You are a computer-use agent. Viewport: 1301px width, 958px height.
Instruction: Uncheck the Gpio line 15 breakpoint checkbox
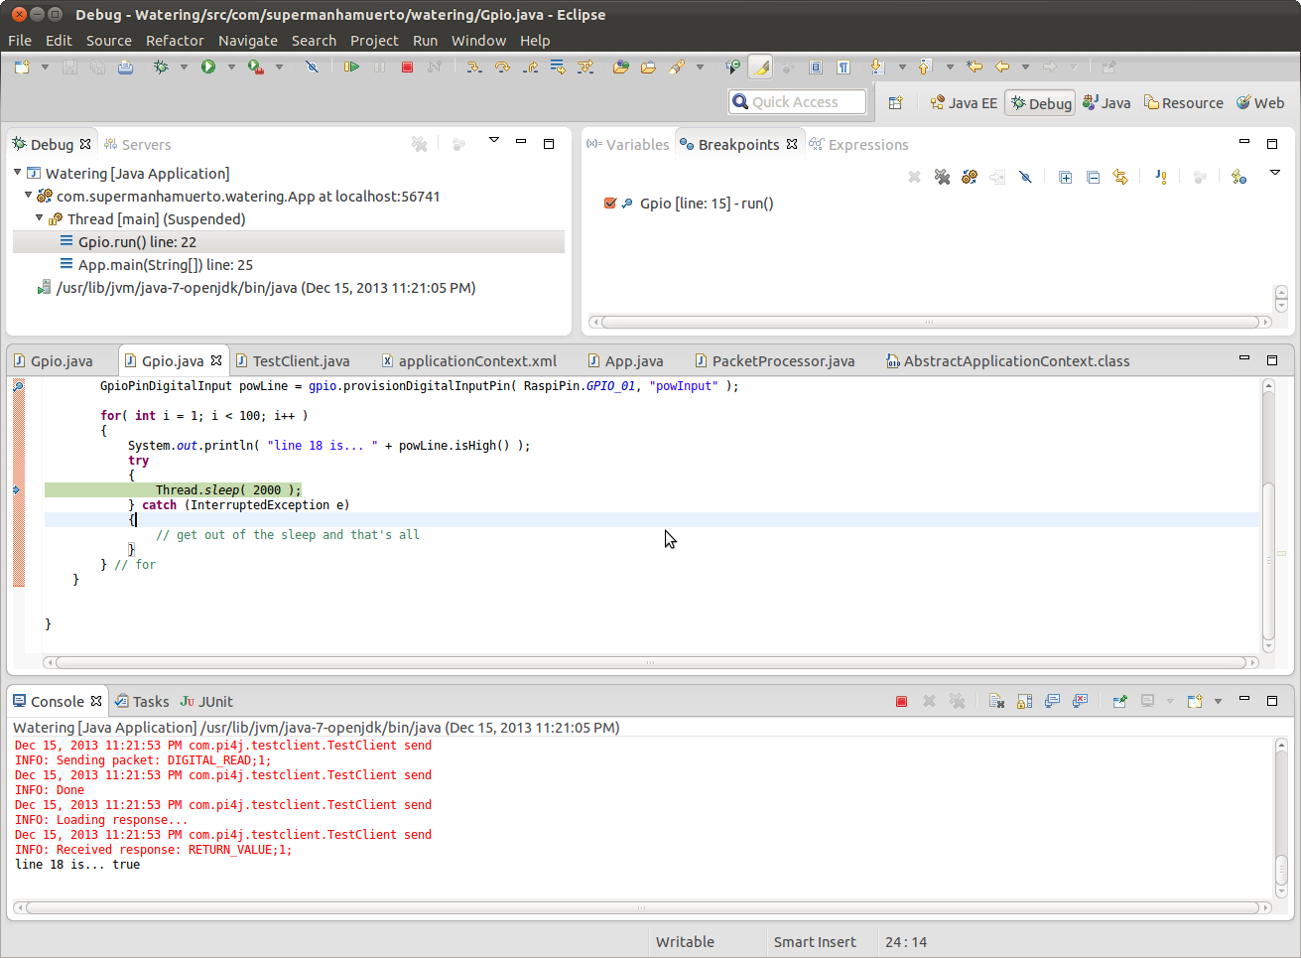610,204
